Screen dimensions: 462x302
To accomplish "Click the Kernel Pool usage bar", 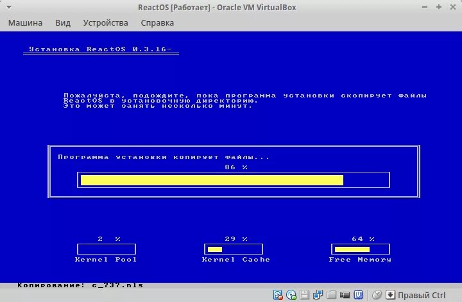I will [x=107, y=249].
